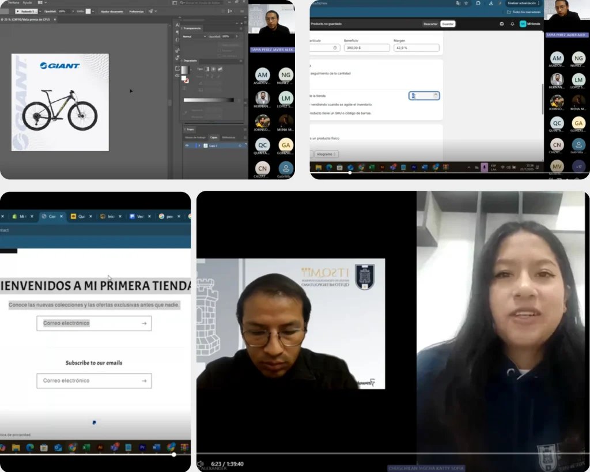This screenshot has height=472, width=590.
Task: Select the linear gradient type in the Degradado panel
Action: (207, 69)
